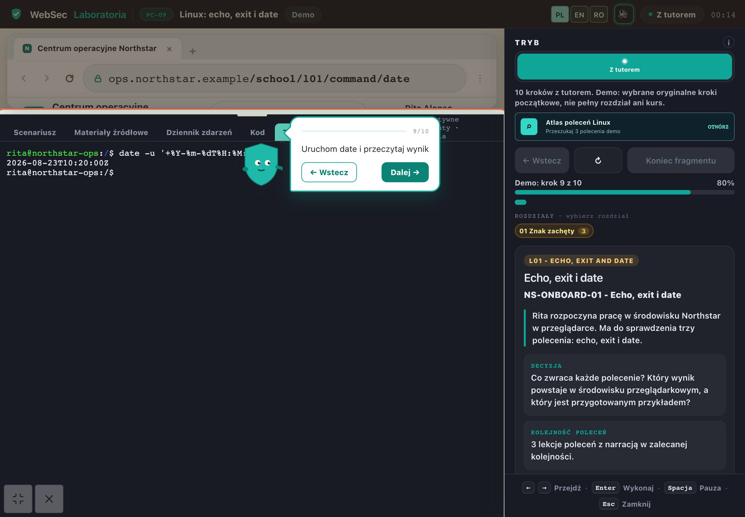
Task: Click the PC-09 badge
Action: (x=156, y=15)
